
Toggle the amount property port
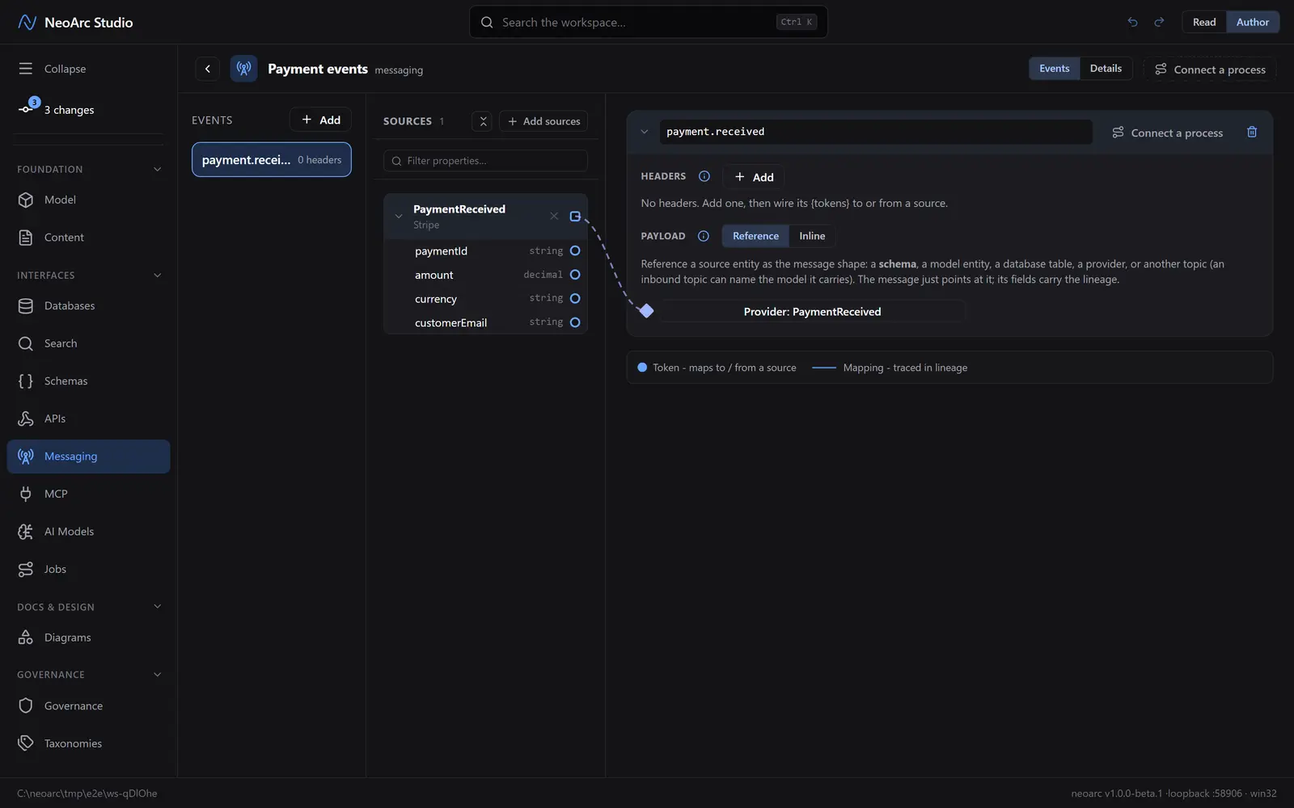tap(575, 275)
